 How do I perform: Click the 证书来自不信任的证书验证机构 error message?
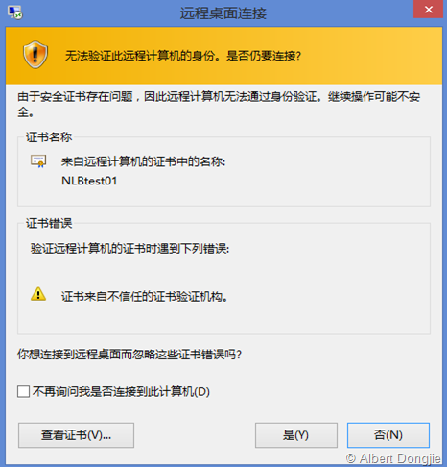pos(145,297)
